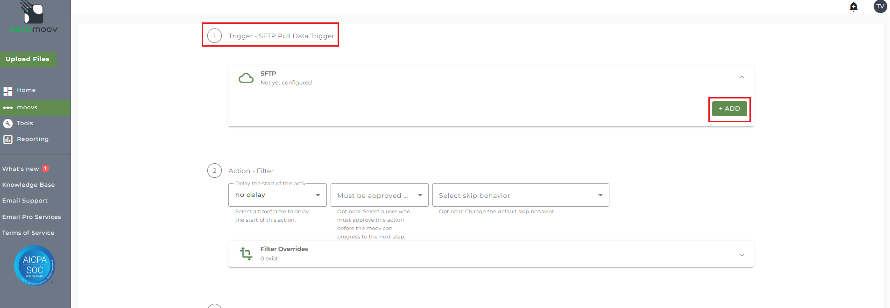Open What's new in sidebar

click(x=21, y=169)
